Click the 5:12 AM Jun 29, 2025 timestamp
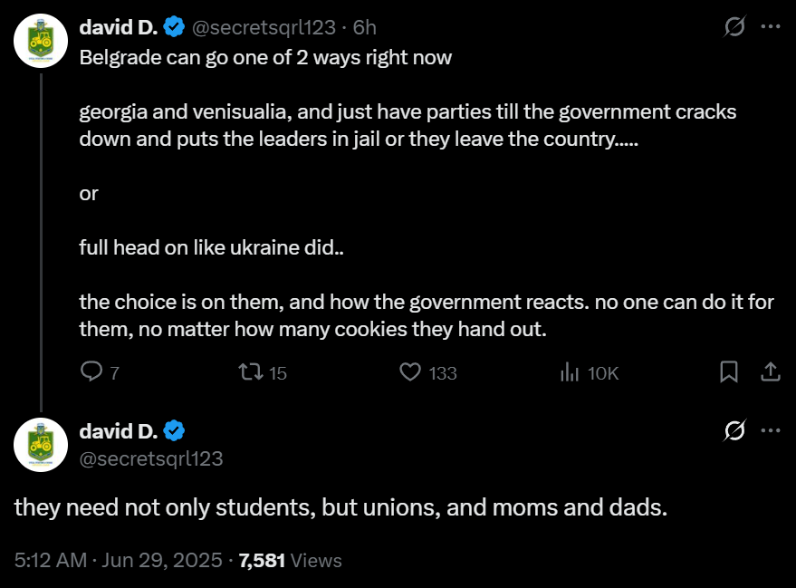 (x=119, y=560)
